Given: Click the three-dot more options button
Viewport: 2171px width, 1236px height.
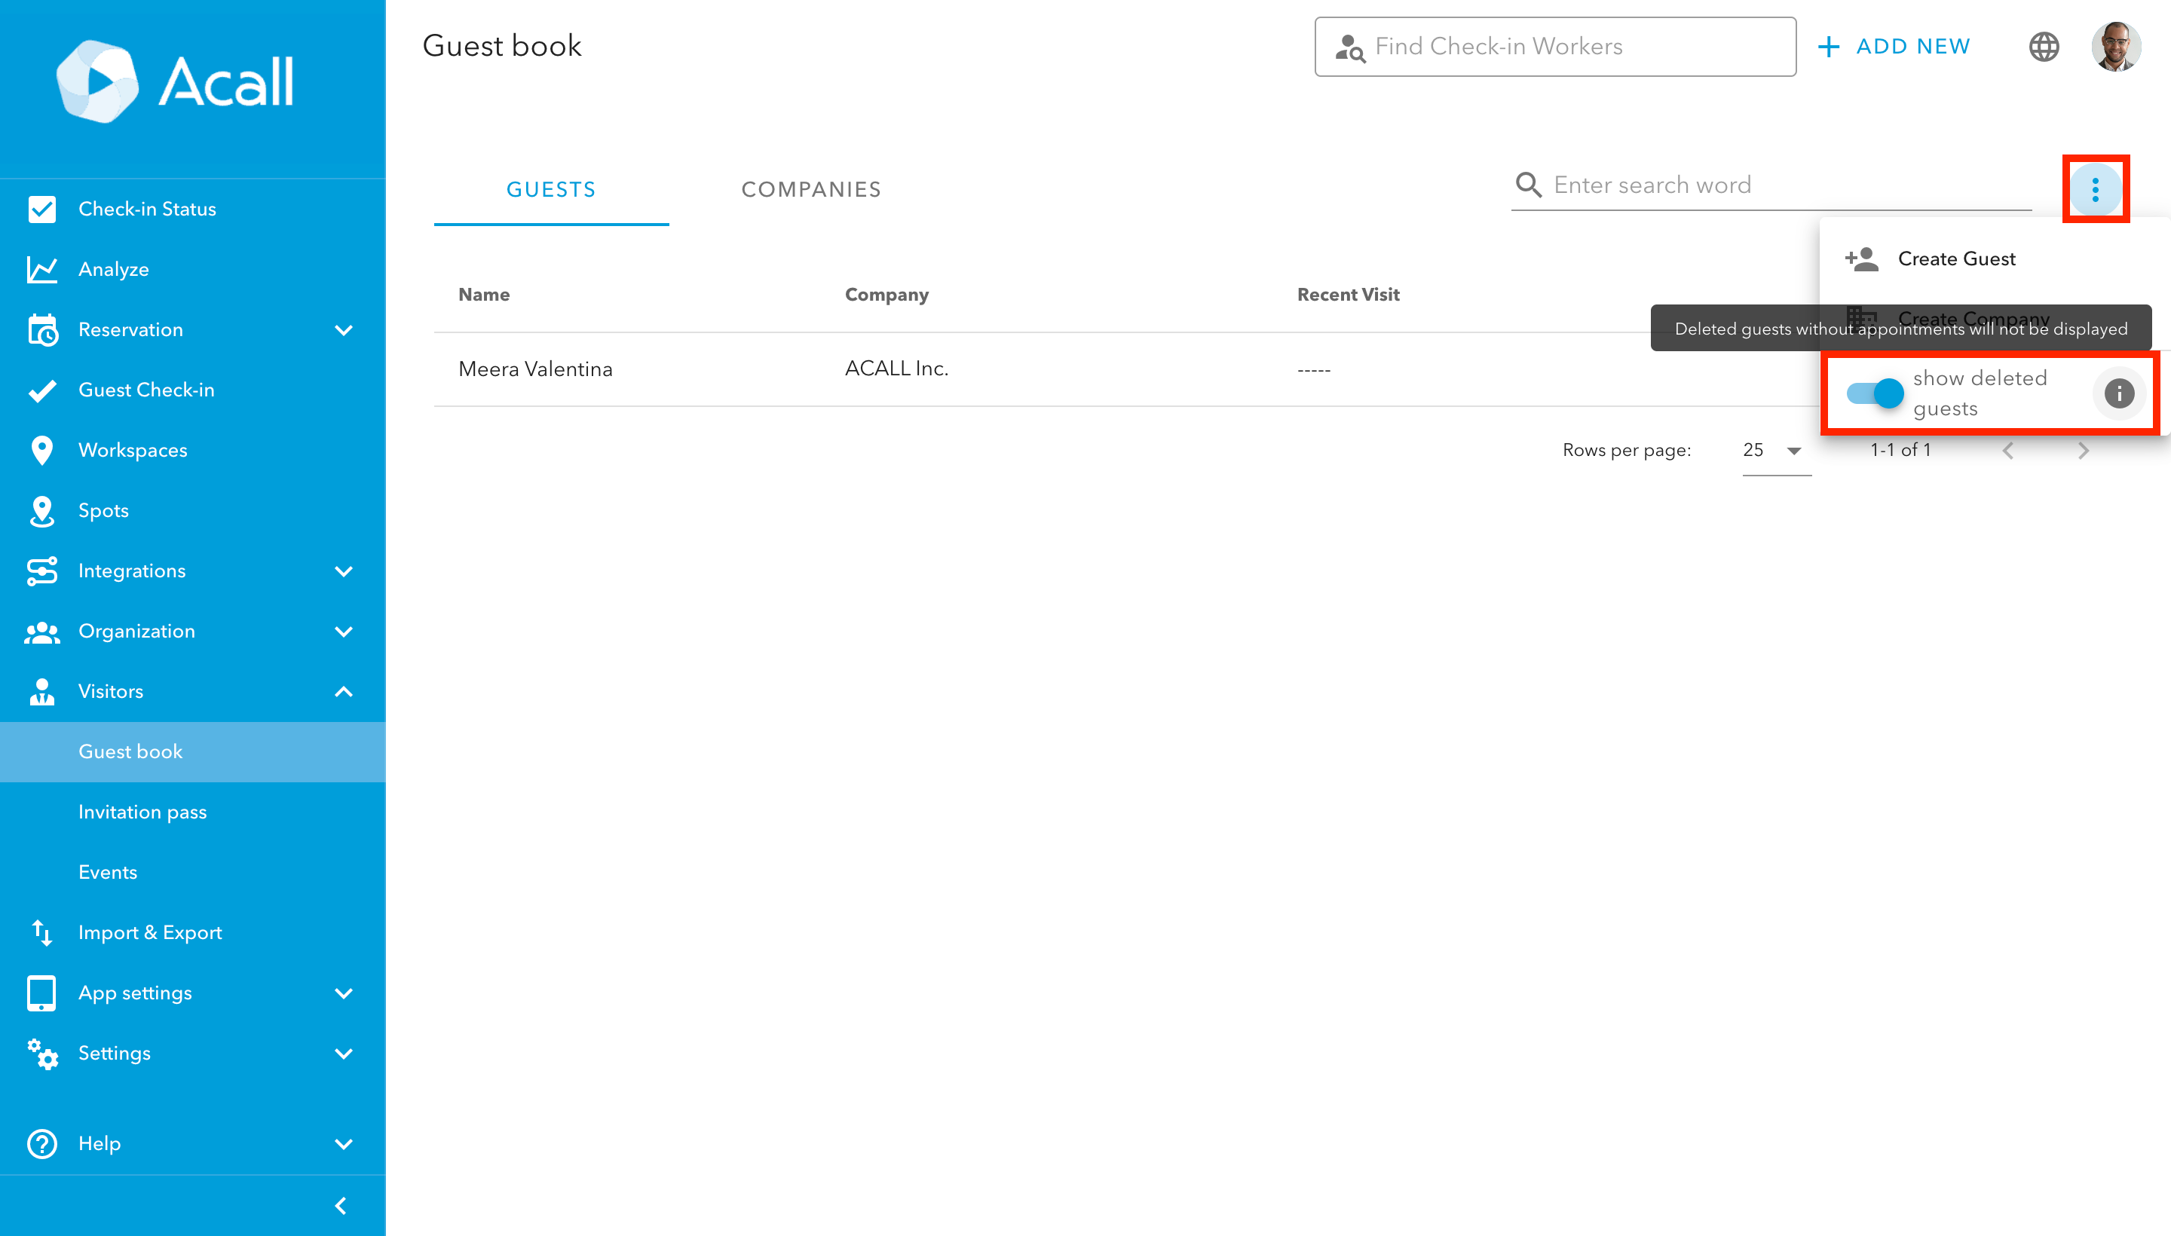Looking at the screenshot, I should [x=2096, y=188].
